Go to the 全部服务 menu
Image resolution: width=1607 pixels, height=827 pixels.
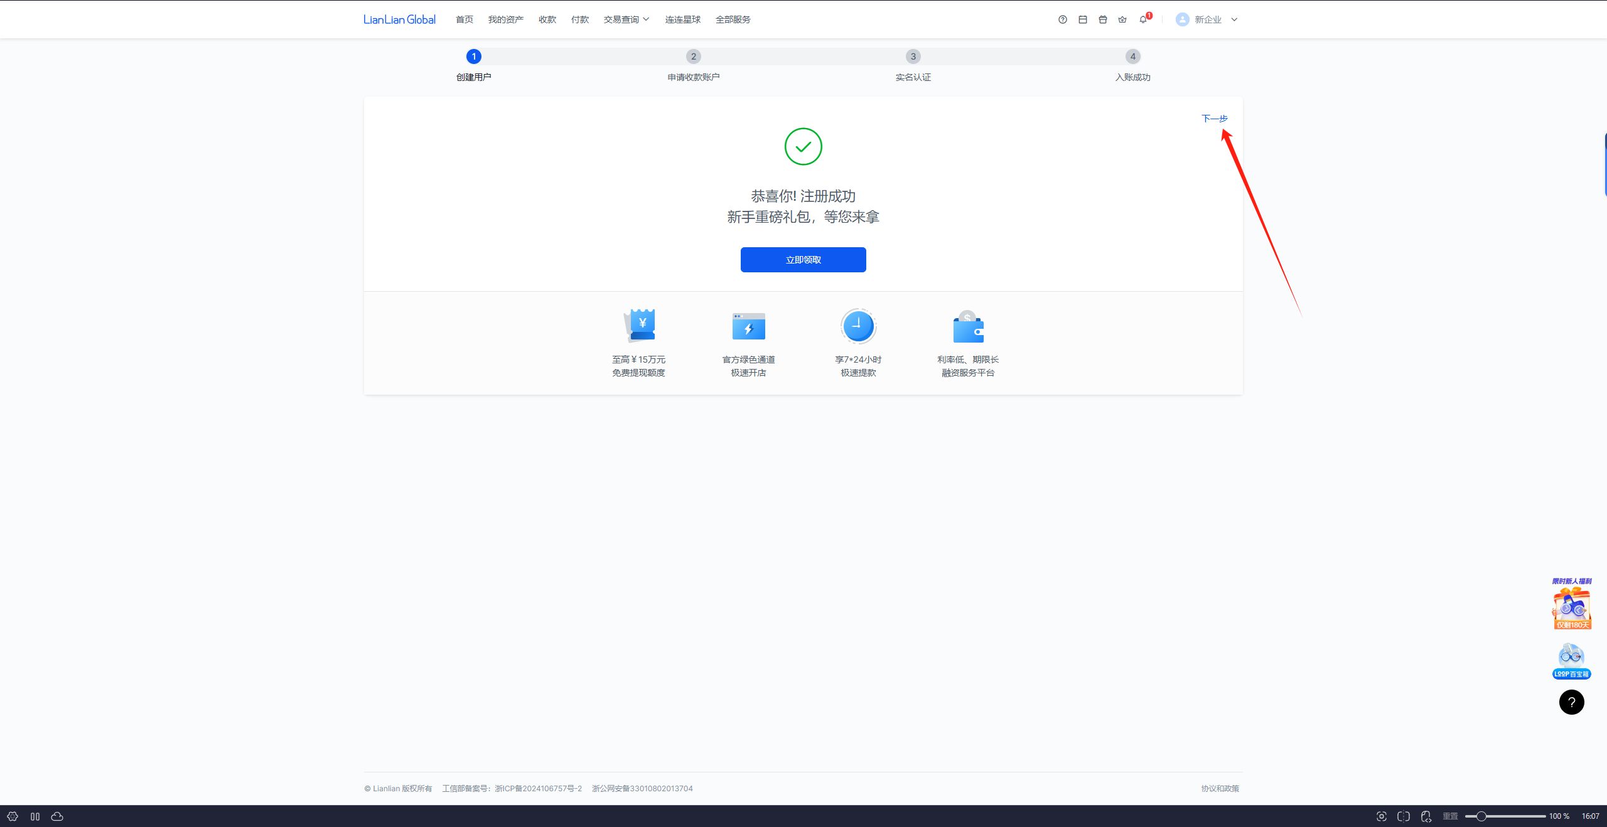(x=733, y=19)
